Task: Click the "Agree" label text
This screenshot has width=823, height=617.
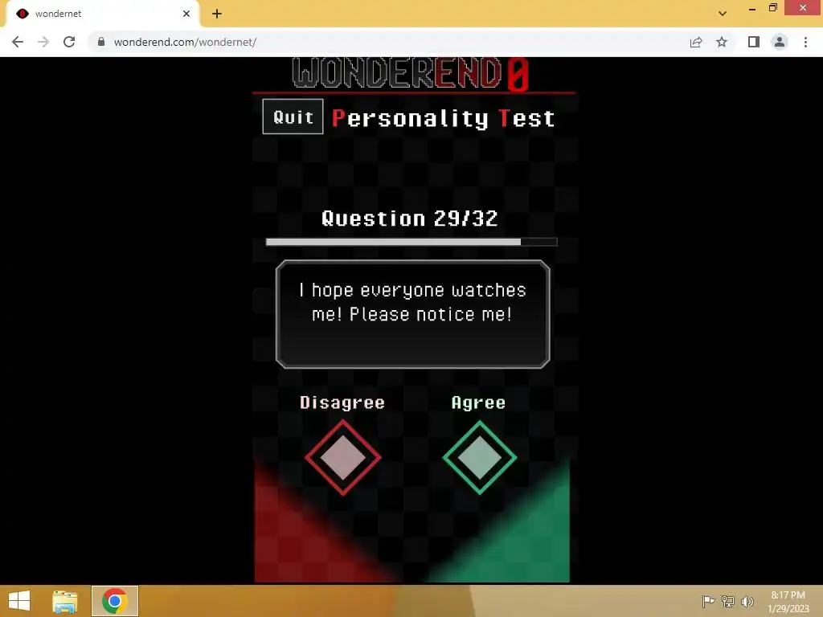Action: (x=478, y=402)
